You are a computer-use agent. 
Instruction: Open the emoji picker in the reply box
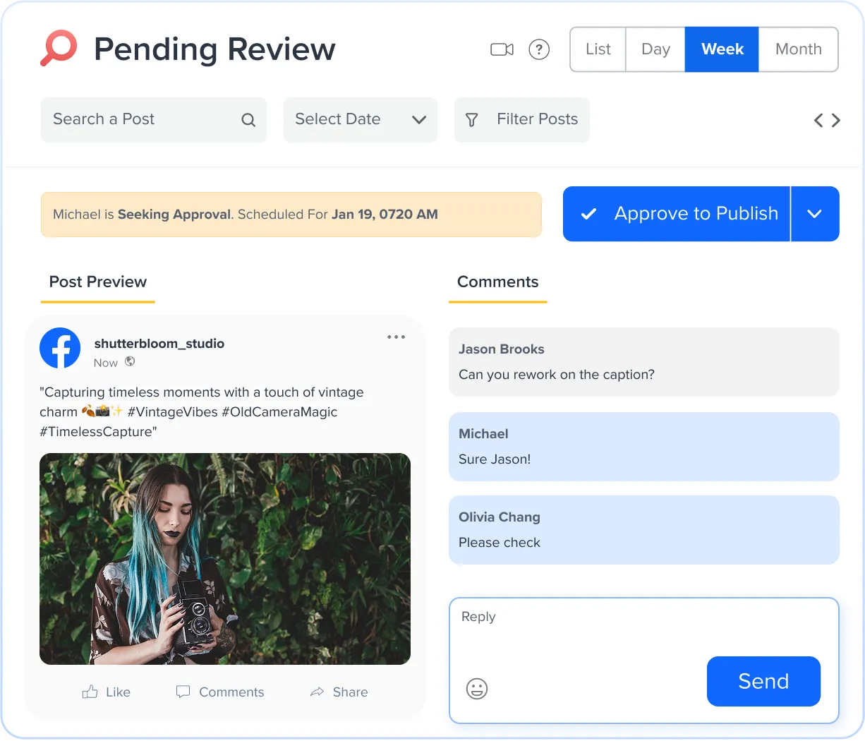pos(476,689)
